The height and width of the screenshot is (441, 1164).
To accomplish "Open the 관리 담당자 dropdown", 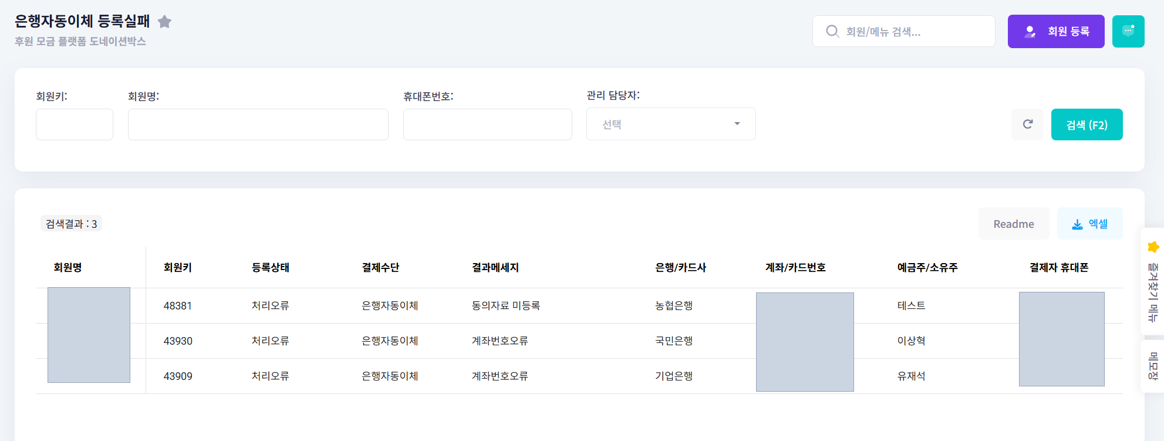I will coord(671,124).
